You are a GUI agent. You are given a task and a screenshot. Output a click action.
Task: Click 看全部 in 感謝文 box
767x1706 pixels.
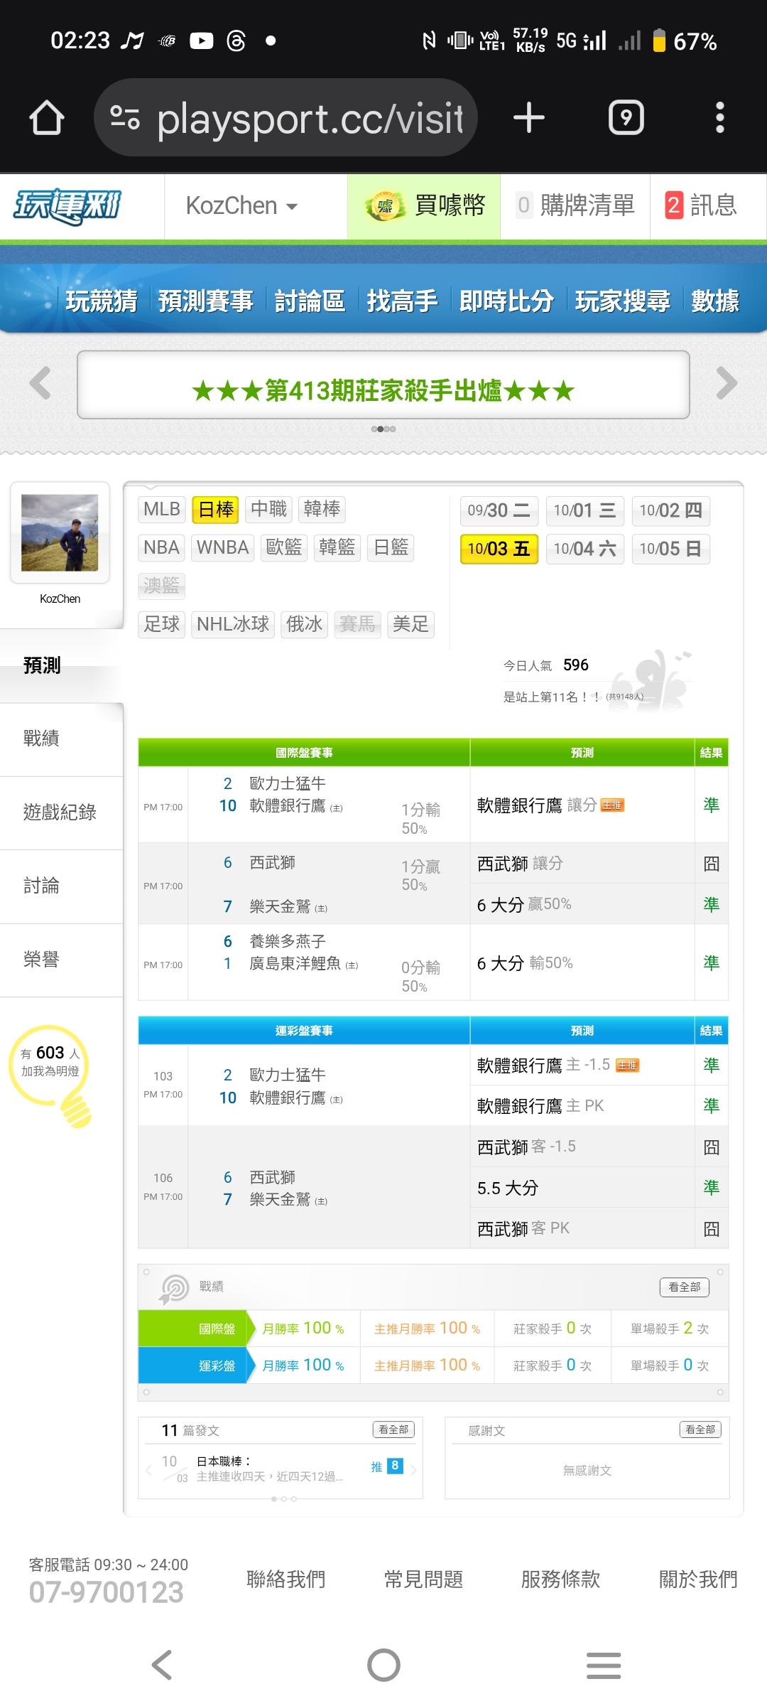(x=700, y=1429)
